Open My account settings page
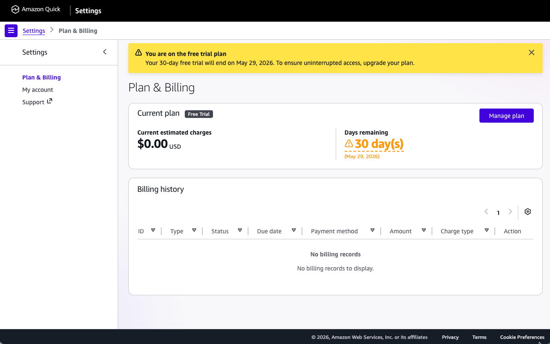The height and width of the screenshot is (344, 550). click(38, 90)
